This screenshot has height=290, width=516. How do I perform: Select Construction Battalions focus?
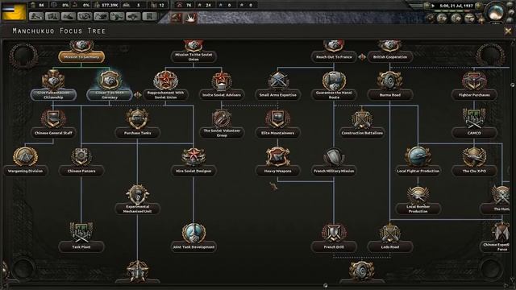(362, 133)
